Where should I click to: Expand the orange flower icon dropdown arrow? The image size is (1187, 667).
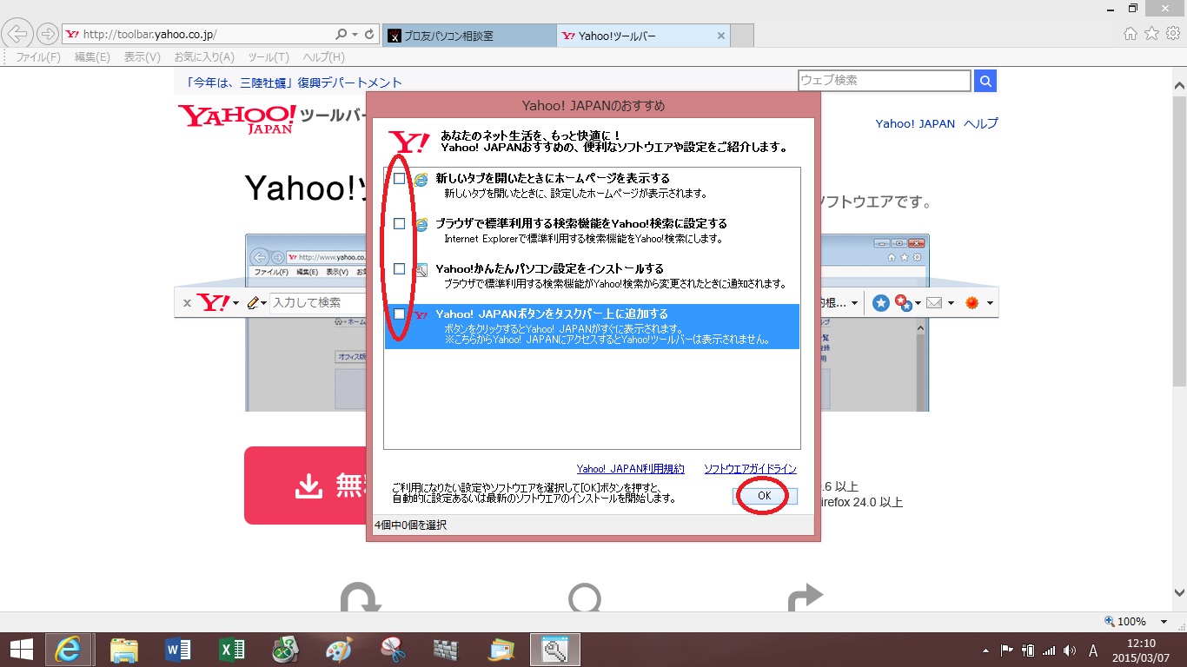pos(990,304)
